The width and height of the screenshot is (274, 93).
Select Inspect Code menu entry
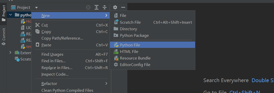point(71,74)
